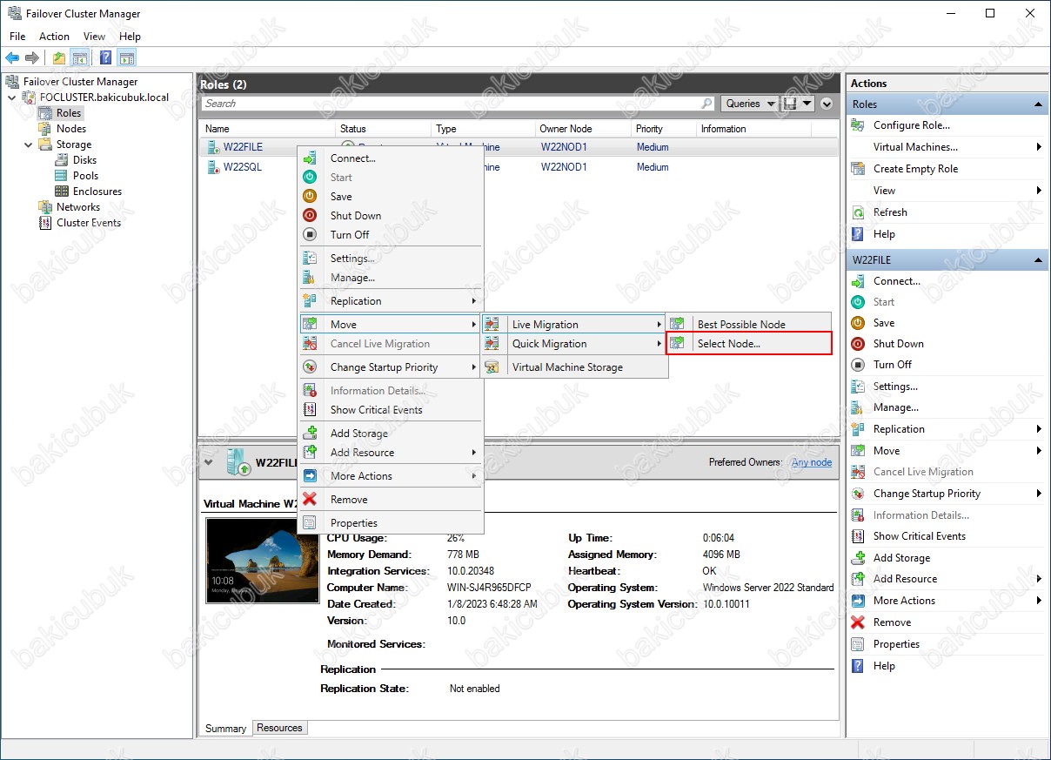This screenshot has height=760, width=1051.
Task: Click the Any node preferred owners link
Action: coord(811,462)
